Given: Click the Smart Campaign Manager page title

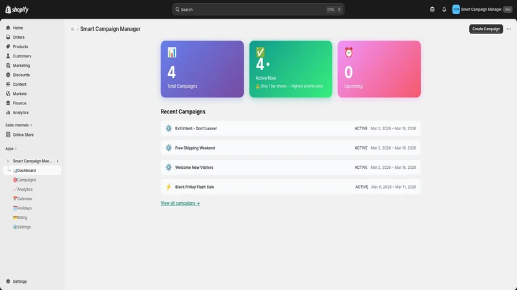Looking at the screenshot, I should coord(110,29).
